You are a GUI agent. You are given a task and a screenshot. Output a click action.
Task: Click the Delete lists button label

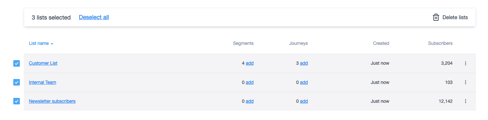(x=455, y=18)
